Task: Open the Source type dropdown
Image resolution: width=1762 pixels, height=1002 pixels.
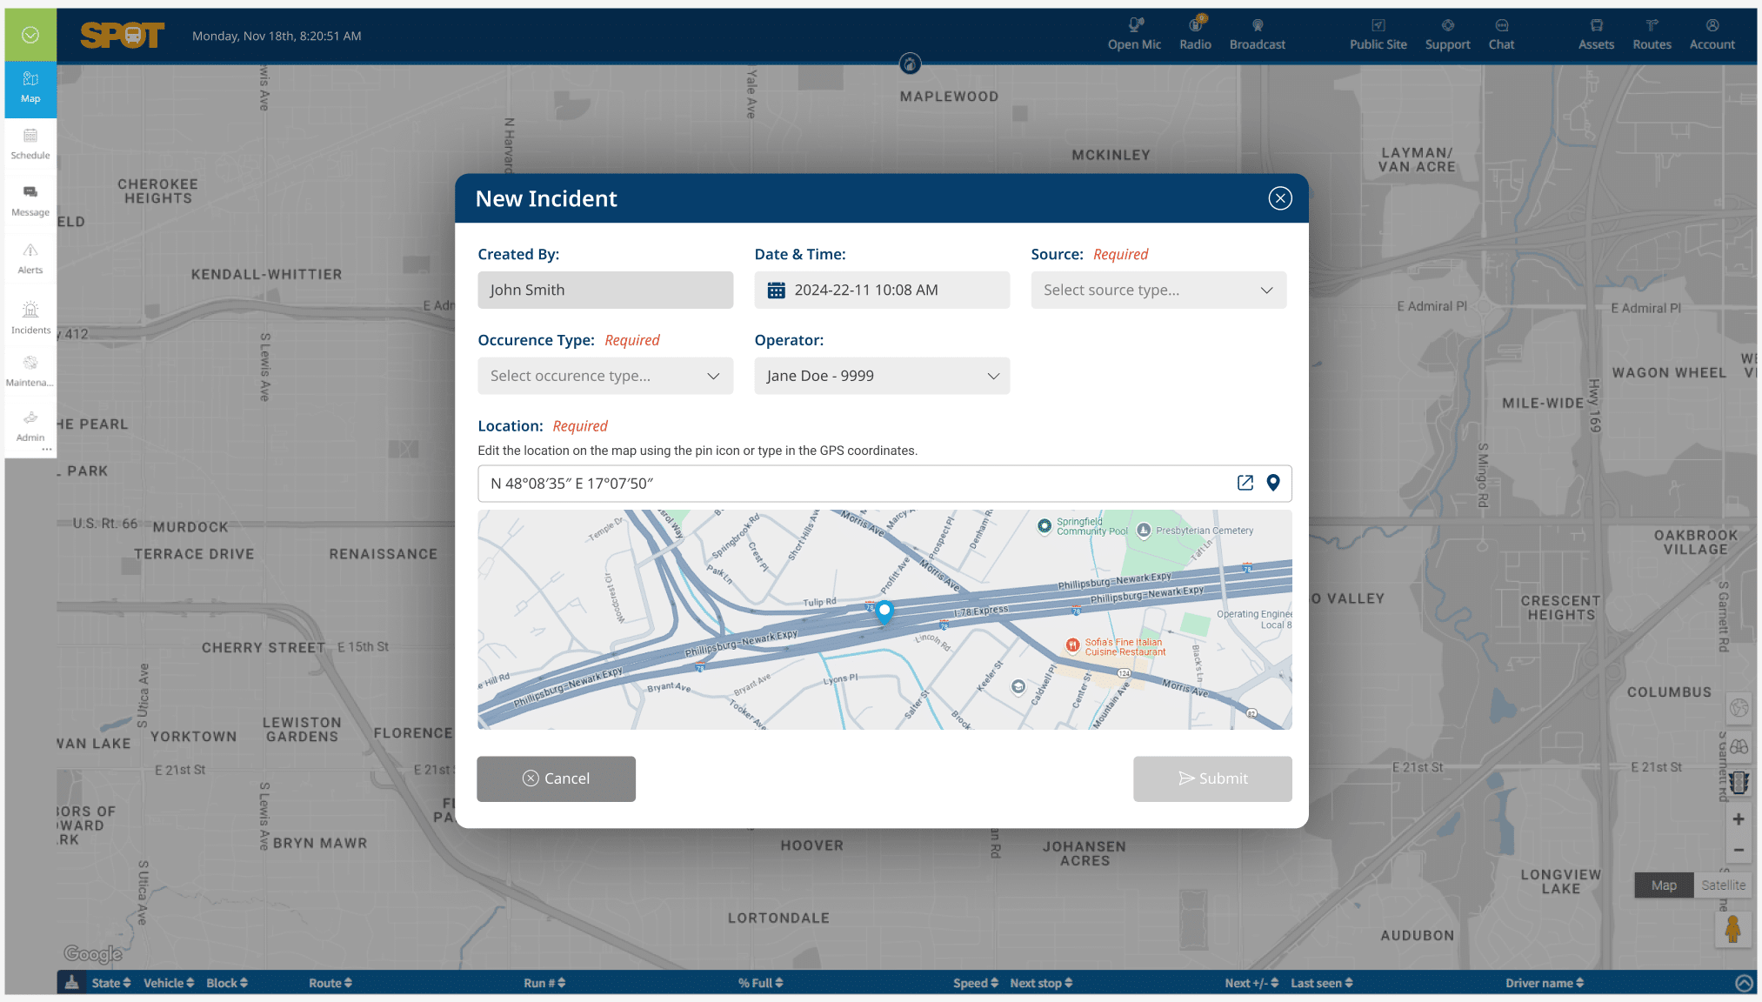Action: click(1158, 290)
